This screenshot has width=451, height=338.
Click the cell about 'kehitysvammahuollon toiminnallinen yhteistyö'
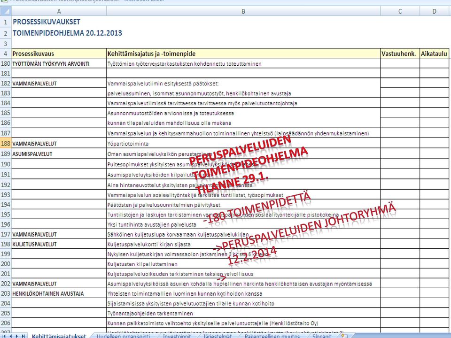coord(243,133)
